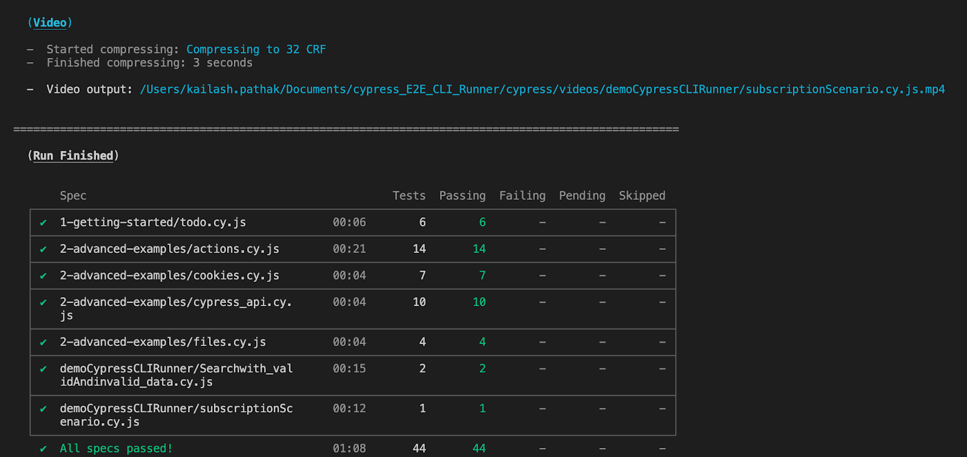This screenshot has height=457, width=967.
Task: Select the spec name 2-advanced-examples/files.cy.js
Action: 163,342
